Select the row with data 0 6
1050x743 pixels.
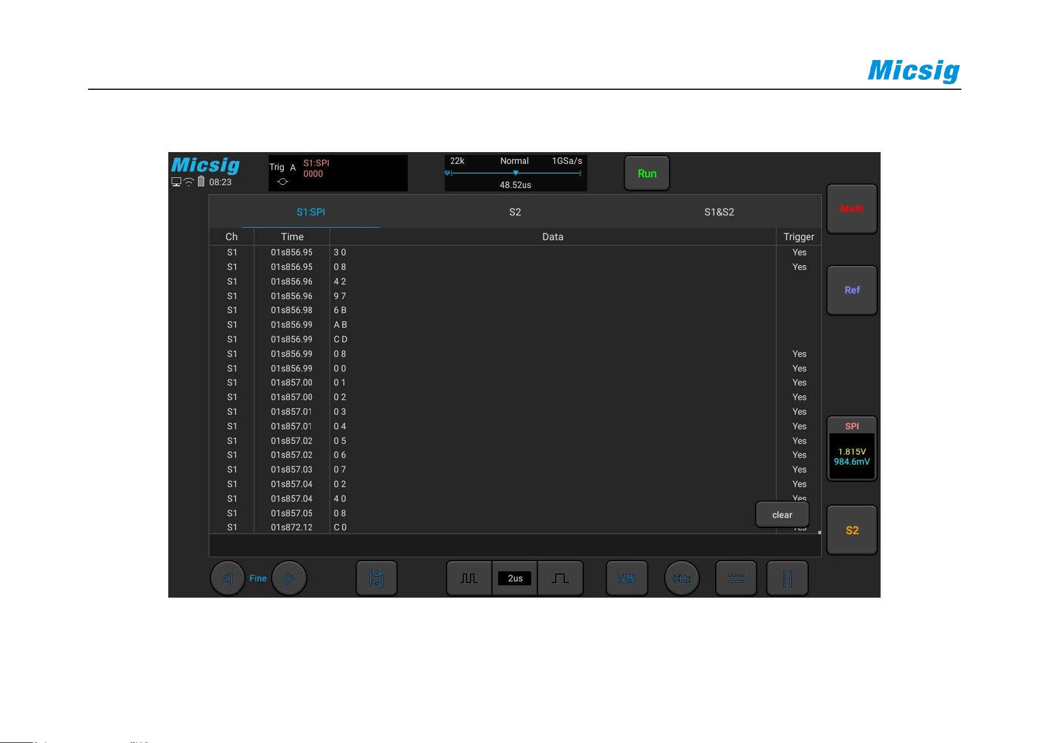pyautogui.click(x=515, y=455)
